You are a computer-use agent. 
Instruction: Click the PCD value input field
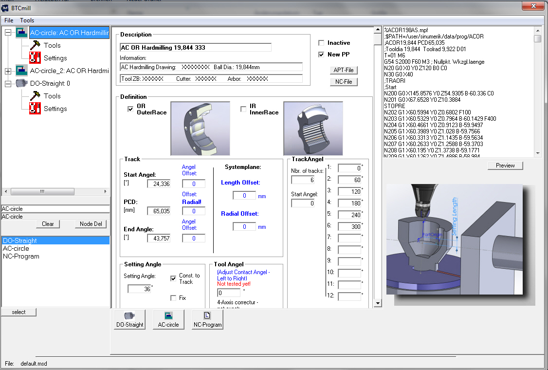(159, 211)
